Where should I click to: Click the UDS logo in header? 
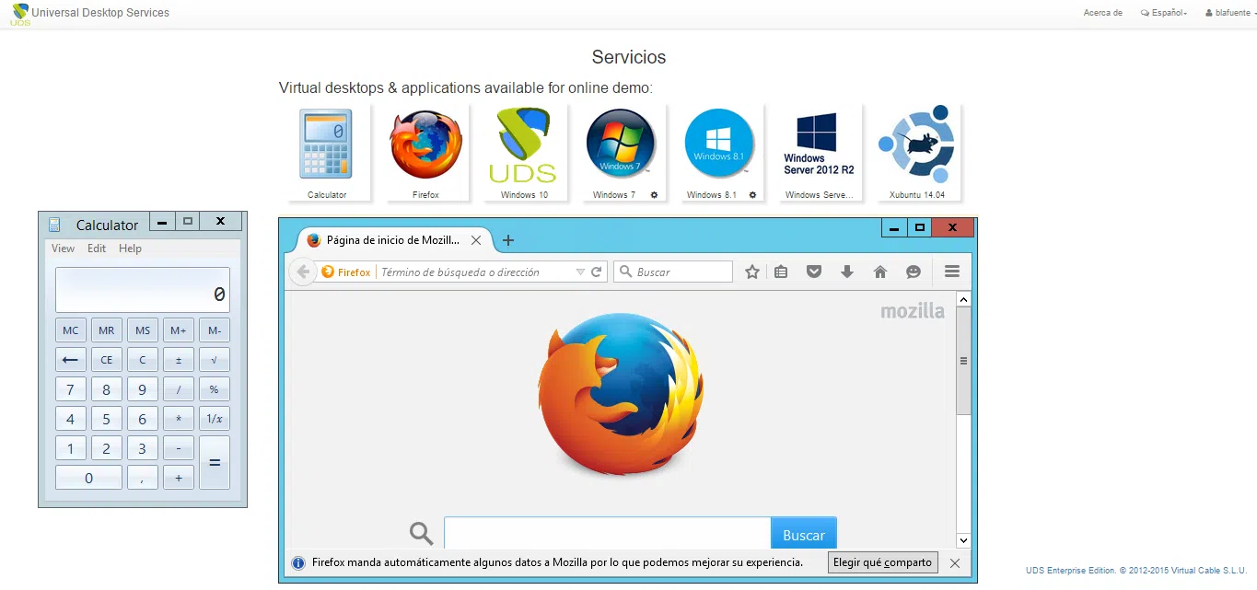coord(19,14)
